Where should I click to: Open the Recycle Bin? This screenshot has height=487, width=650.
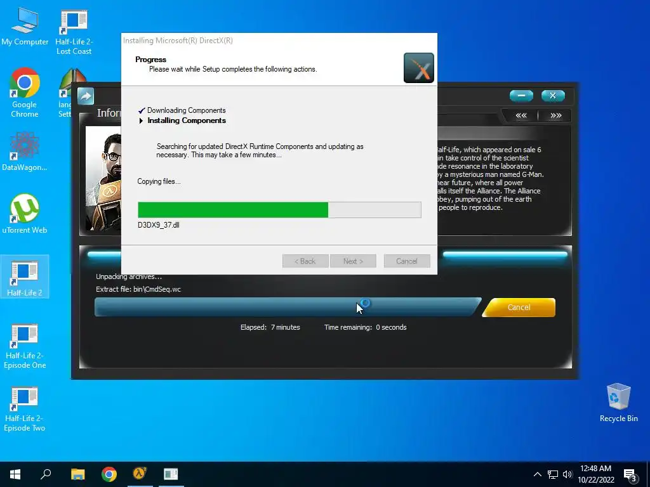(618, 403)
